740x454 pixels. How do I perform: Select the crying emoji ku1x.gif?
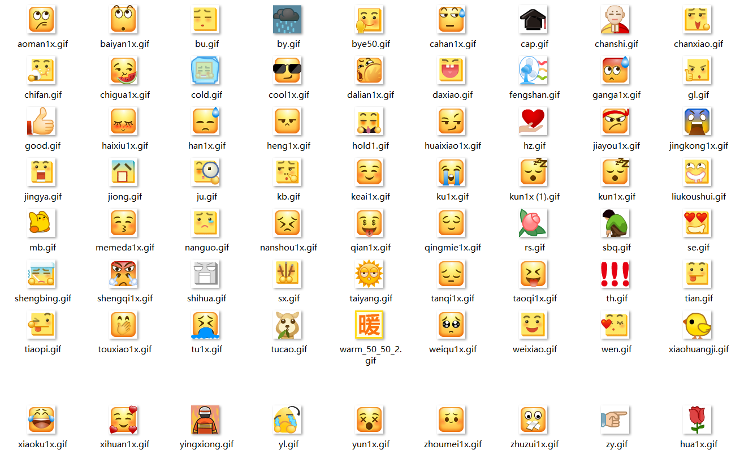[452, 172]
